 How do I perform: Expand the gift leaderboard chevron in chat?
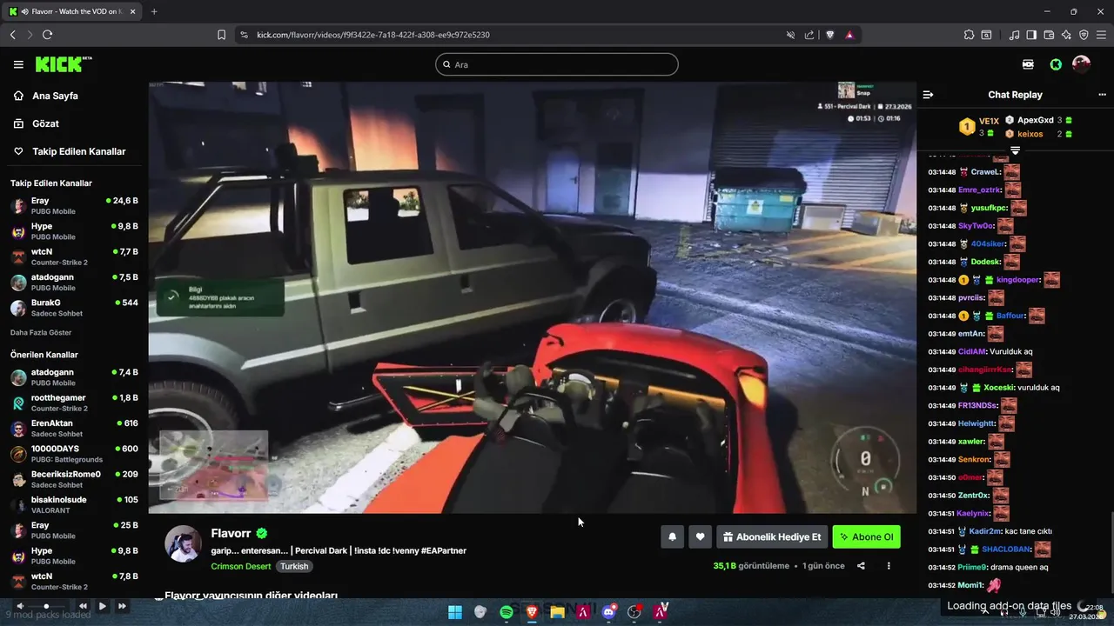coord(1015,150)
